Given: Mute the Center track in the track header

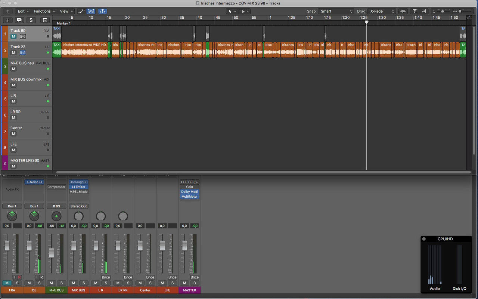Looking at the screenshot, I should pyautogui.click(x=13, y=134).
